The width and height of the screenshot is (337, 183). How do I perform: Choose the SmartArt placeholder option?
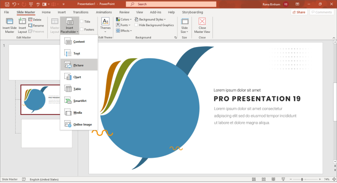pyautogui.click(x=79, y=100)
